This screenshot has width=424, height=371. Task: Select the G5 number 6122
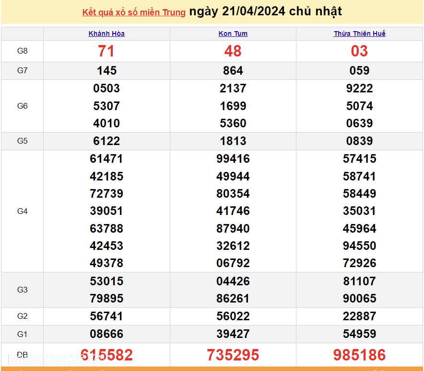(106, 141)
